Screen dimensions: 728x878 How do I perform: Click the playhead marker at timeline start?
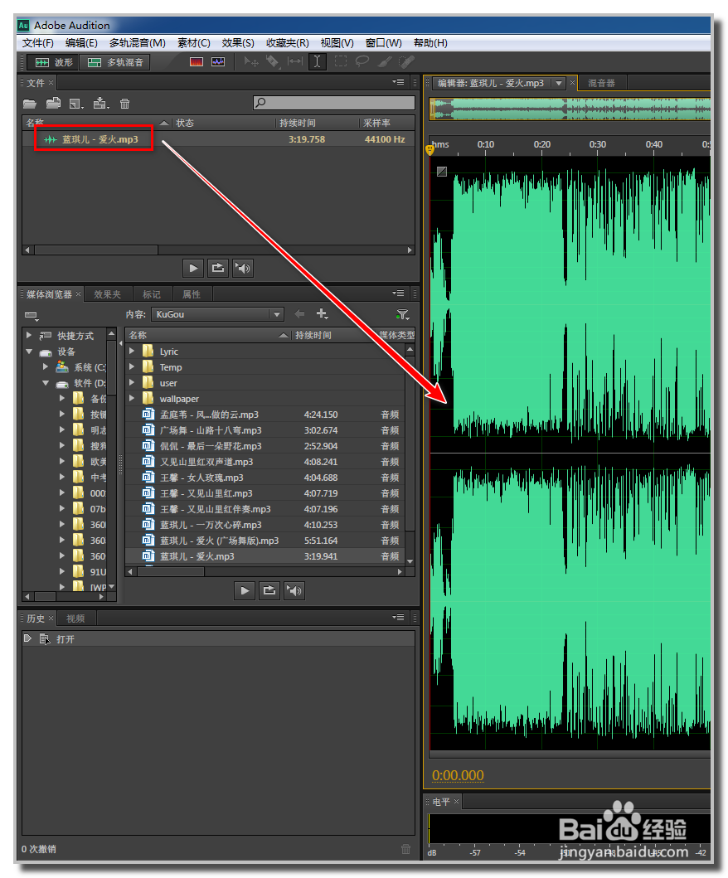[430, 149]
